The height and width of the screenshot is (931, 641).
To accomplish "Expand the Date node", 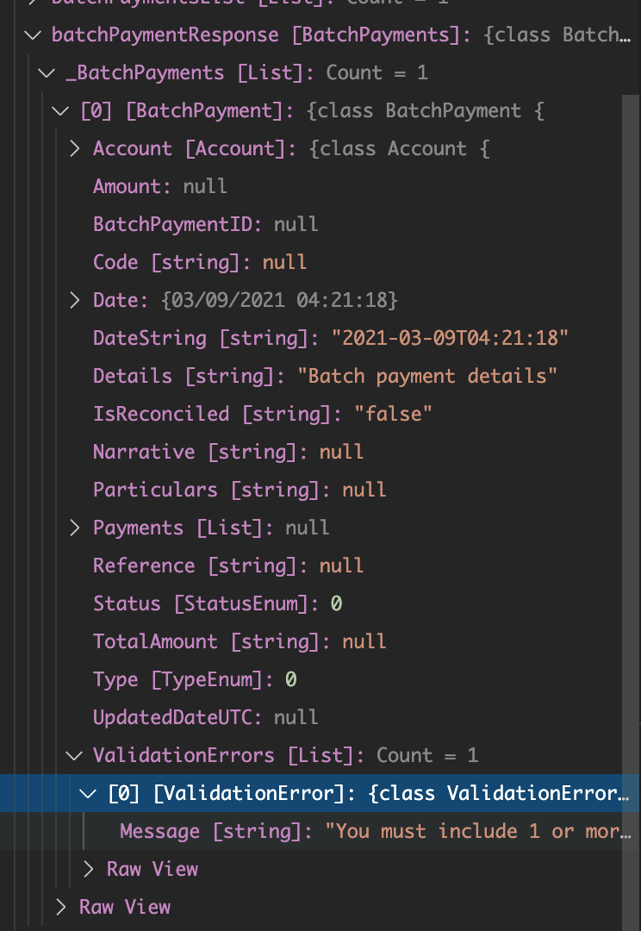I will coord(74,300).
